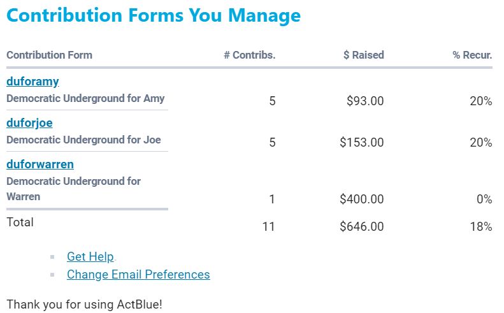Click the Democratic Underground for Joe description

(x=83, y=140)
